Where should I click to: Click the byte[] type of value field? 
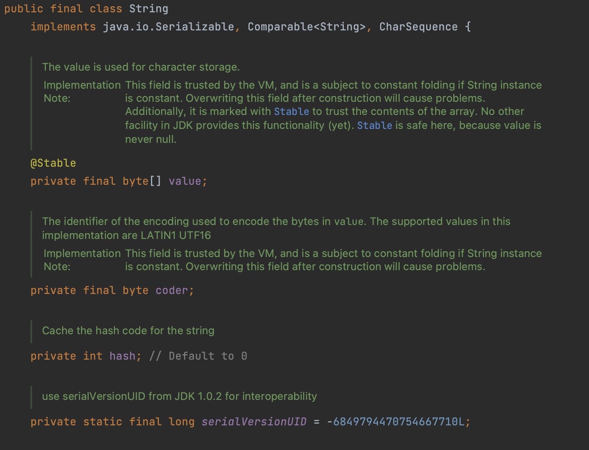pos(141,181)
